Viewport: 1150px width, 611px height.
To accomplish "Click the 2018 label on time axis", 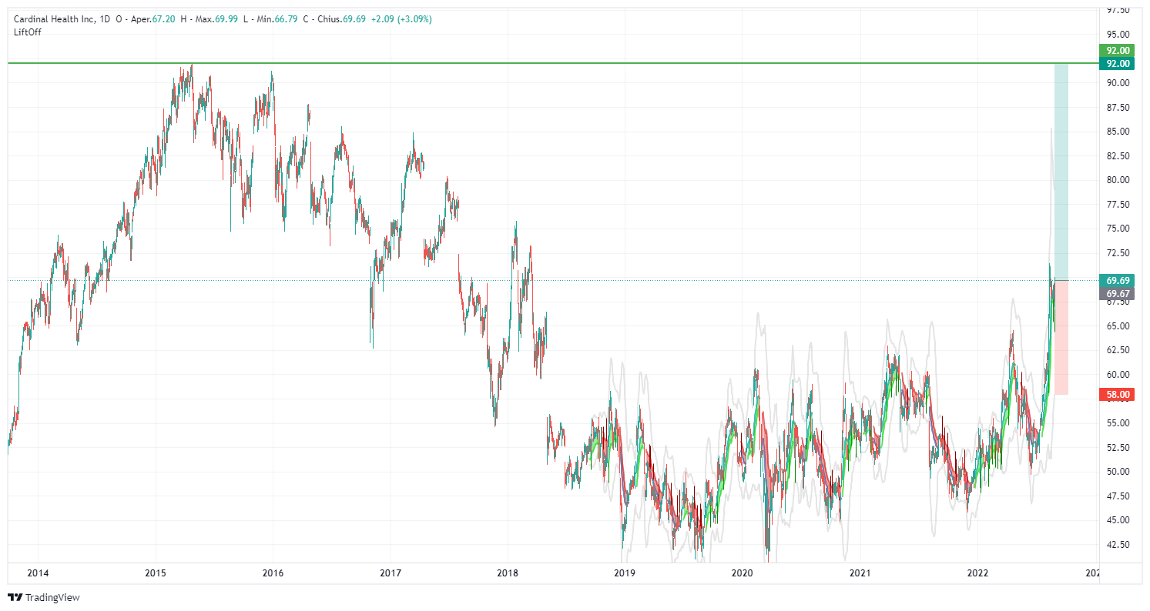I will [507, 573].
